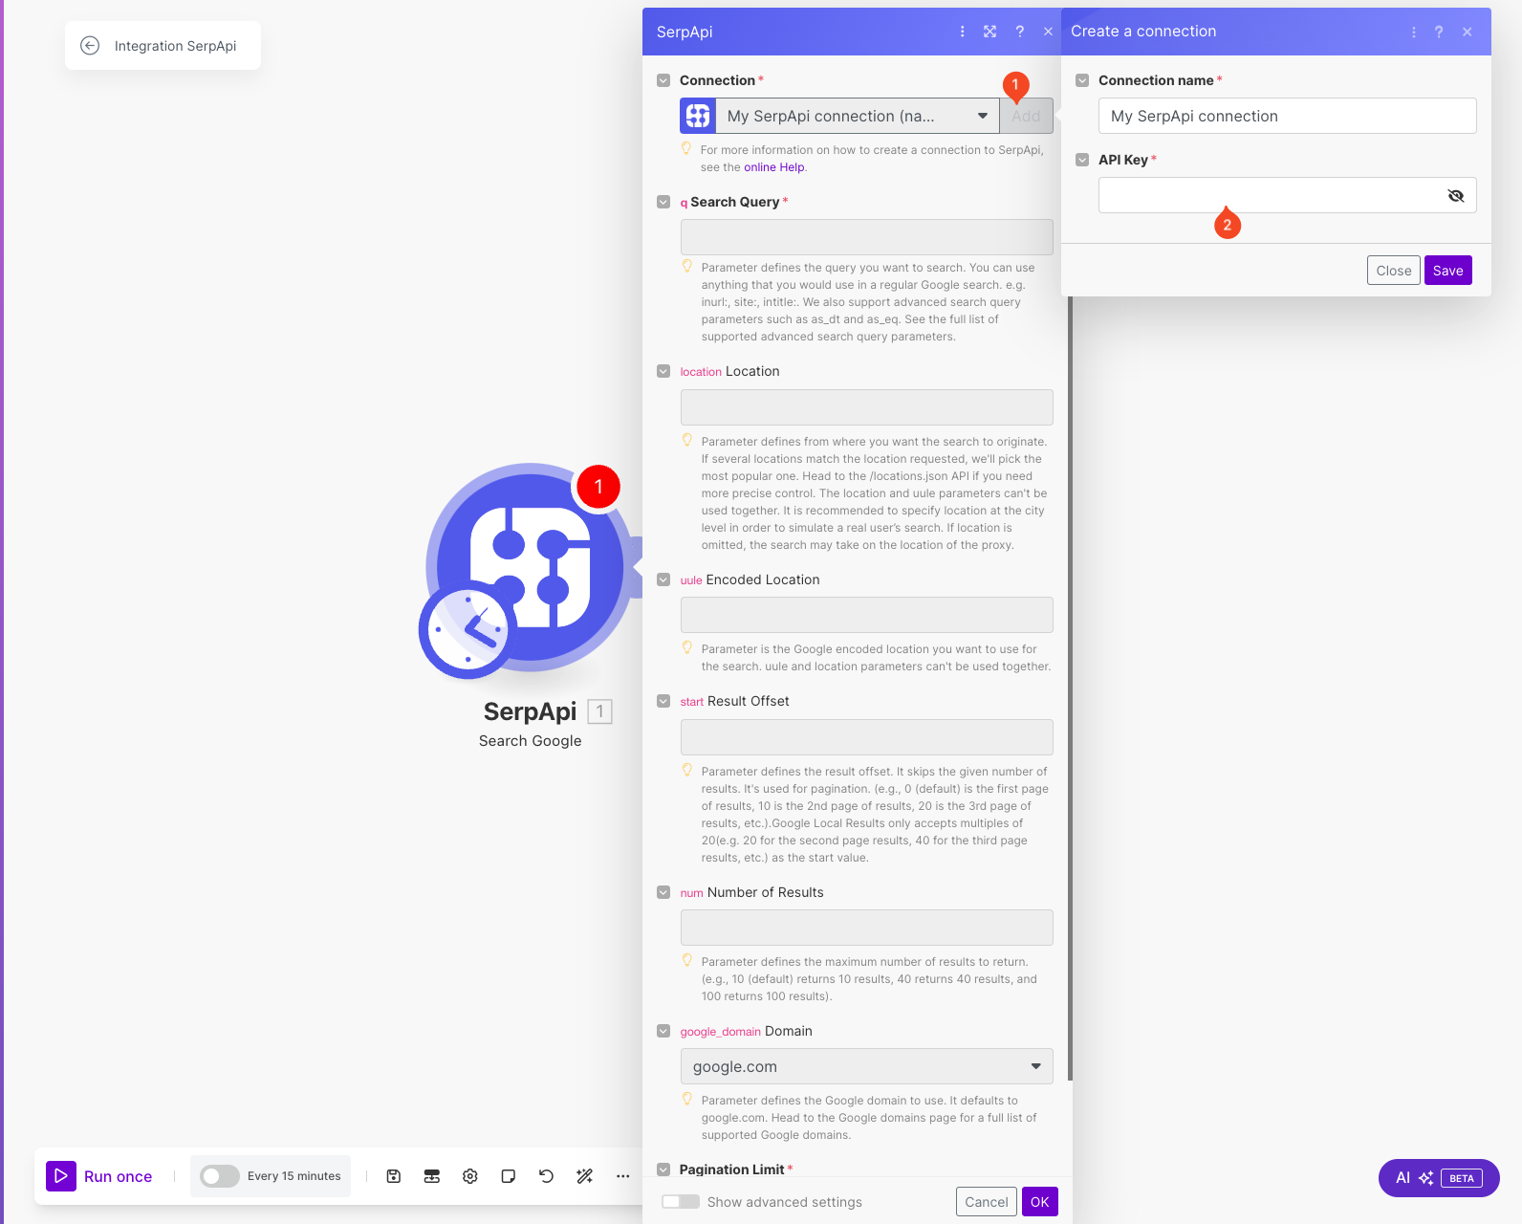
Task: Close the SerpApi settings panel
Action: tap(1049, 32)
